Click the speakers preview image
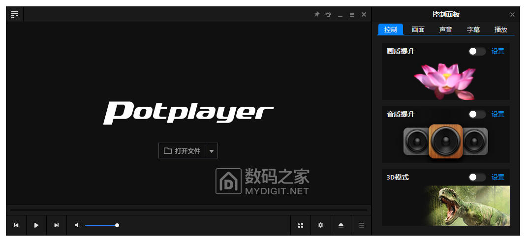Image resolution: width=526 pixels, height=241 pixels. pyautogui.click(x=445, y=142)
